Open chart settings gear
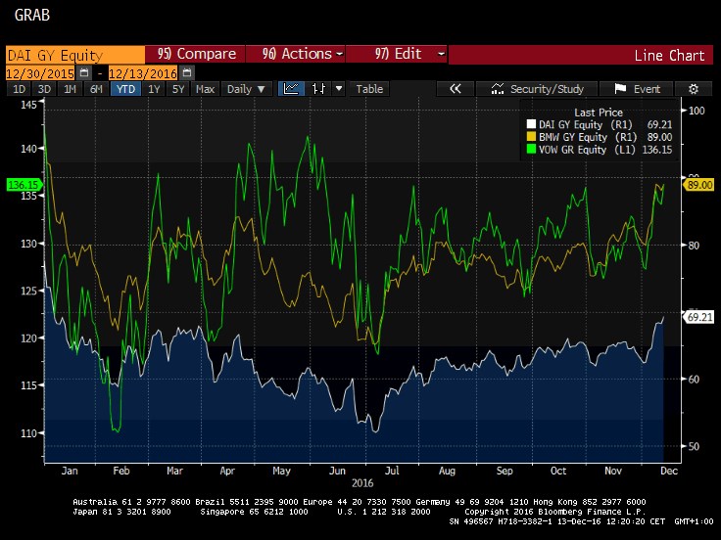Image resolution: width=721 pixels, height=540 pixels. click(x=694, y=89)
